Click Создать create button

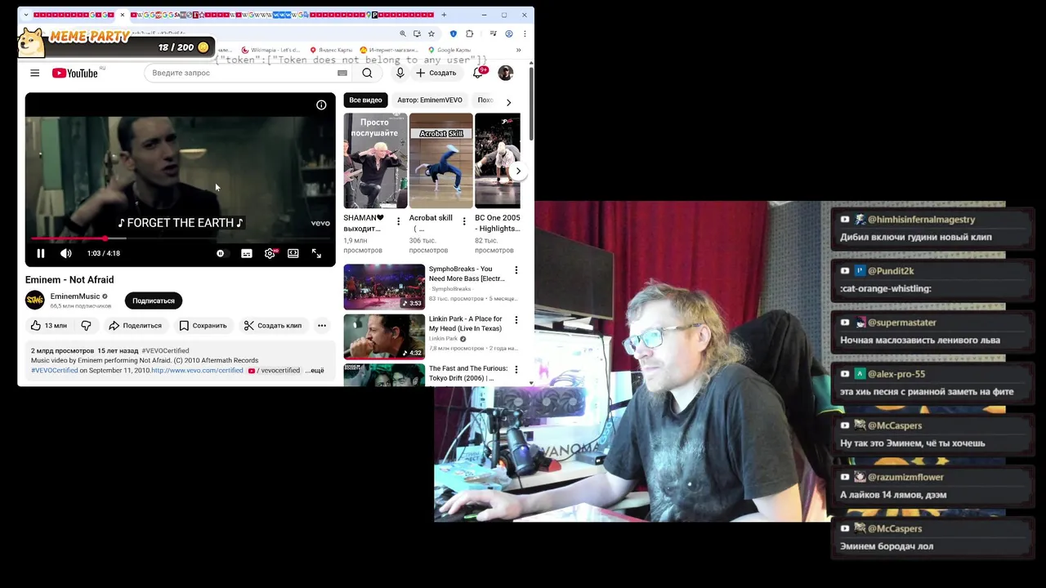coord(436,73)
